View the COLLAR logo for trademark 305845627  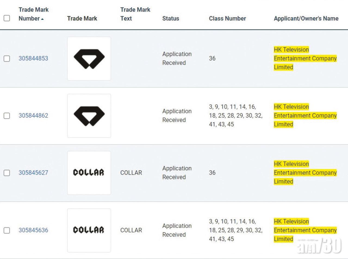click(89, 173)
